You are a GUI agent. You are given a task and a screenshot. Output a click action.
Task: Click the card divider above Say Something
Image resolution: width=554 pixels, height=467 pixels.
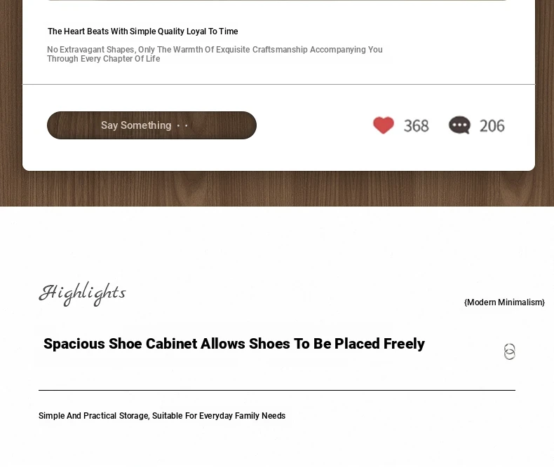pos(279,84)
